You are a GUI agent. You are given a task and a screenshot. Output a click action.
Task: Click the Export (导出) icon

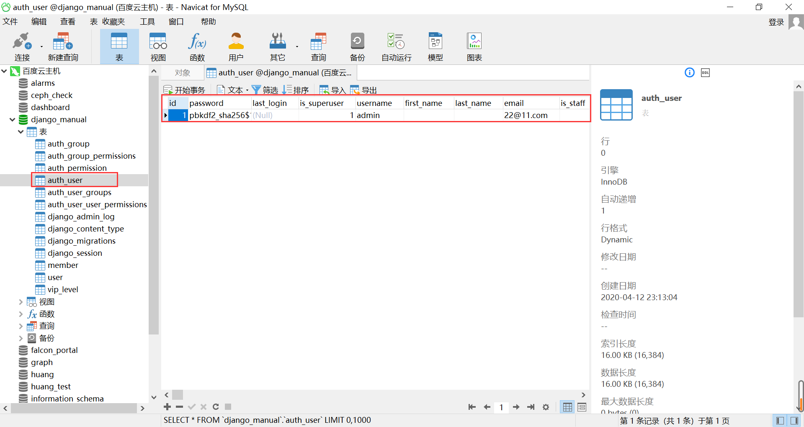(x=355, y=90)
